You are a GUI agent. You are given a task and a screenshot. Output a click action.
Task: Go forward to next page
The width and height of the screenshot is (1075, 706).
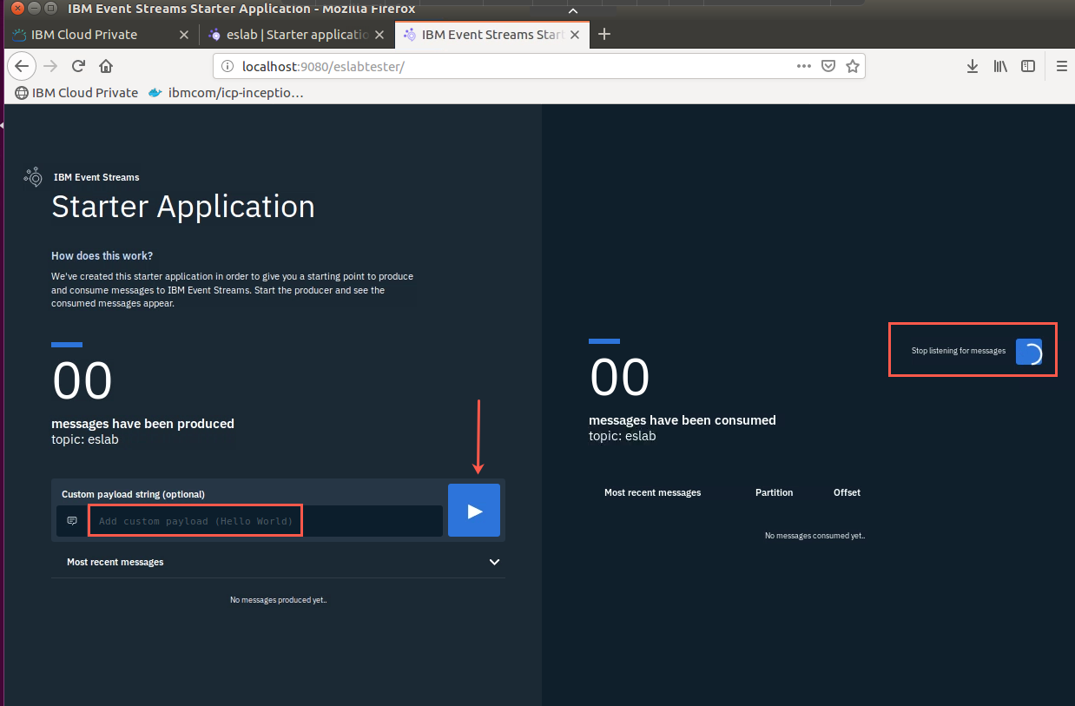click(x=50, y=66)
